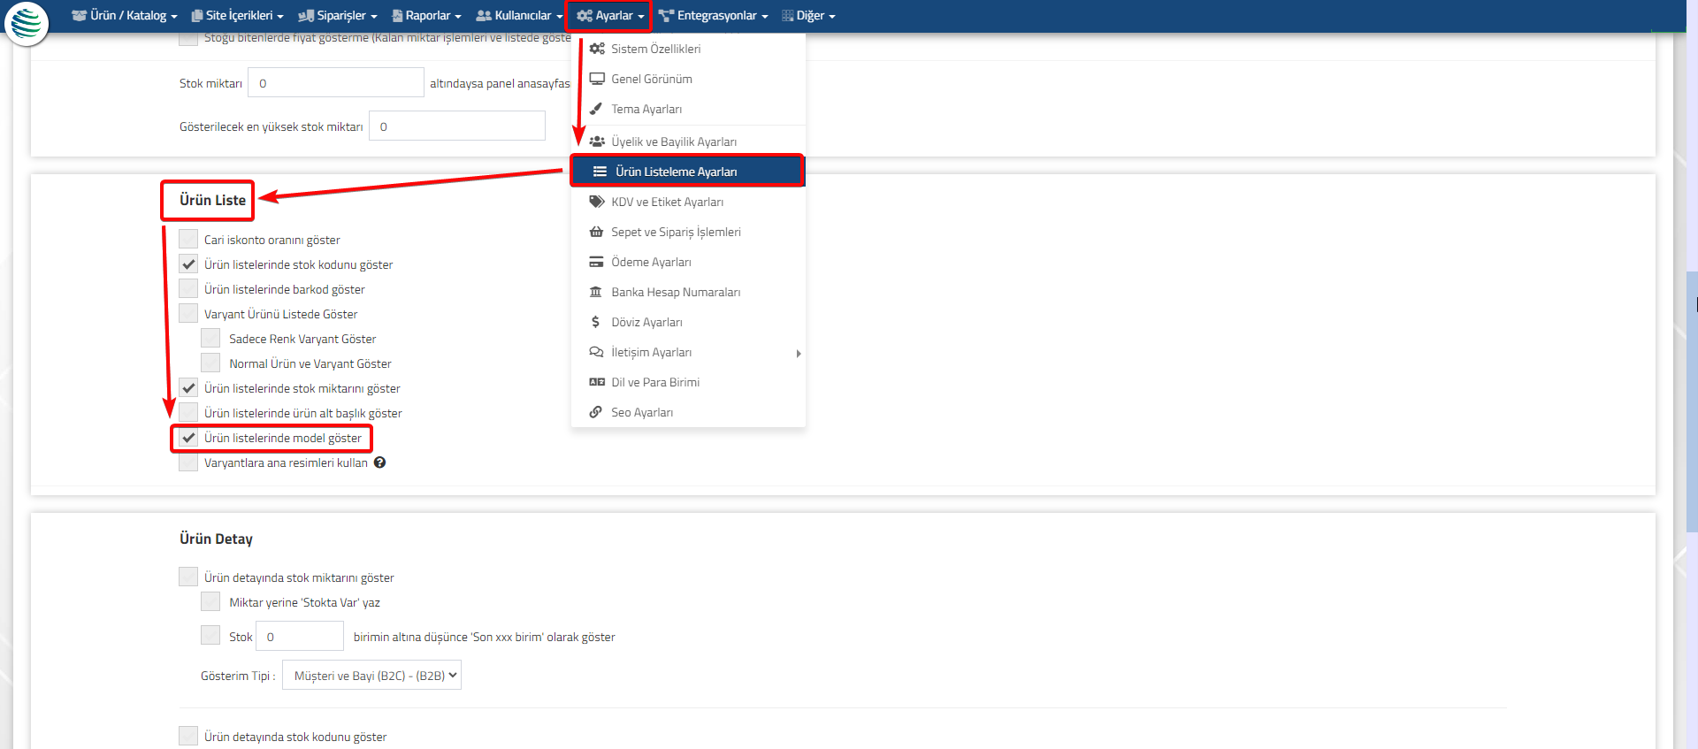Screen dimensions: 1698x749
Task: Click the Tema Ayarları brush icon
Action: coord(596,109)
